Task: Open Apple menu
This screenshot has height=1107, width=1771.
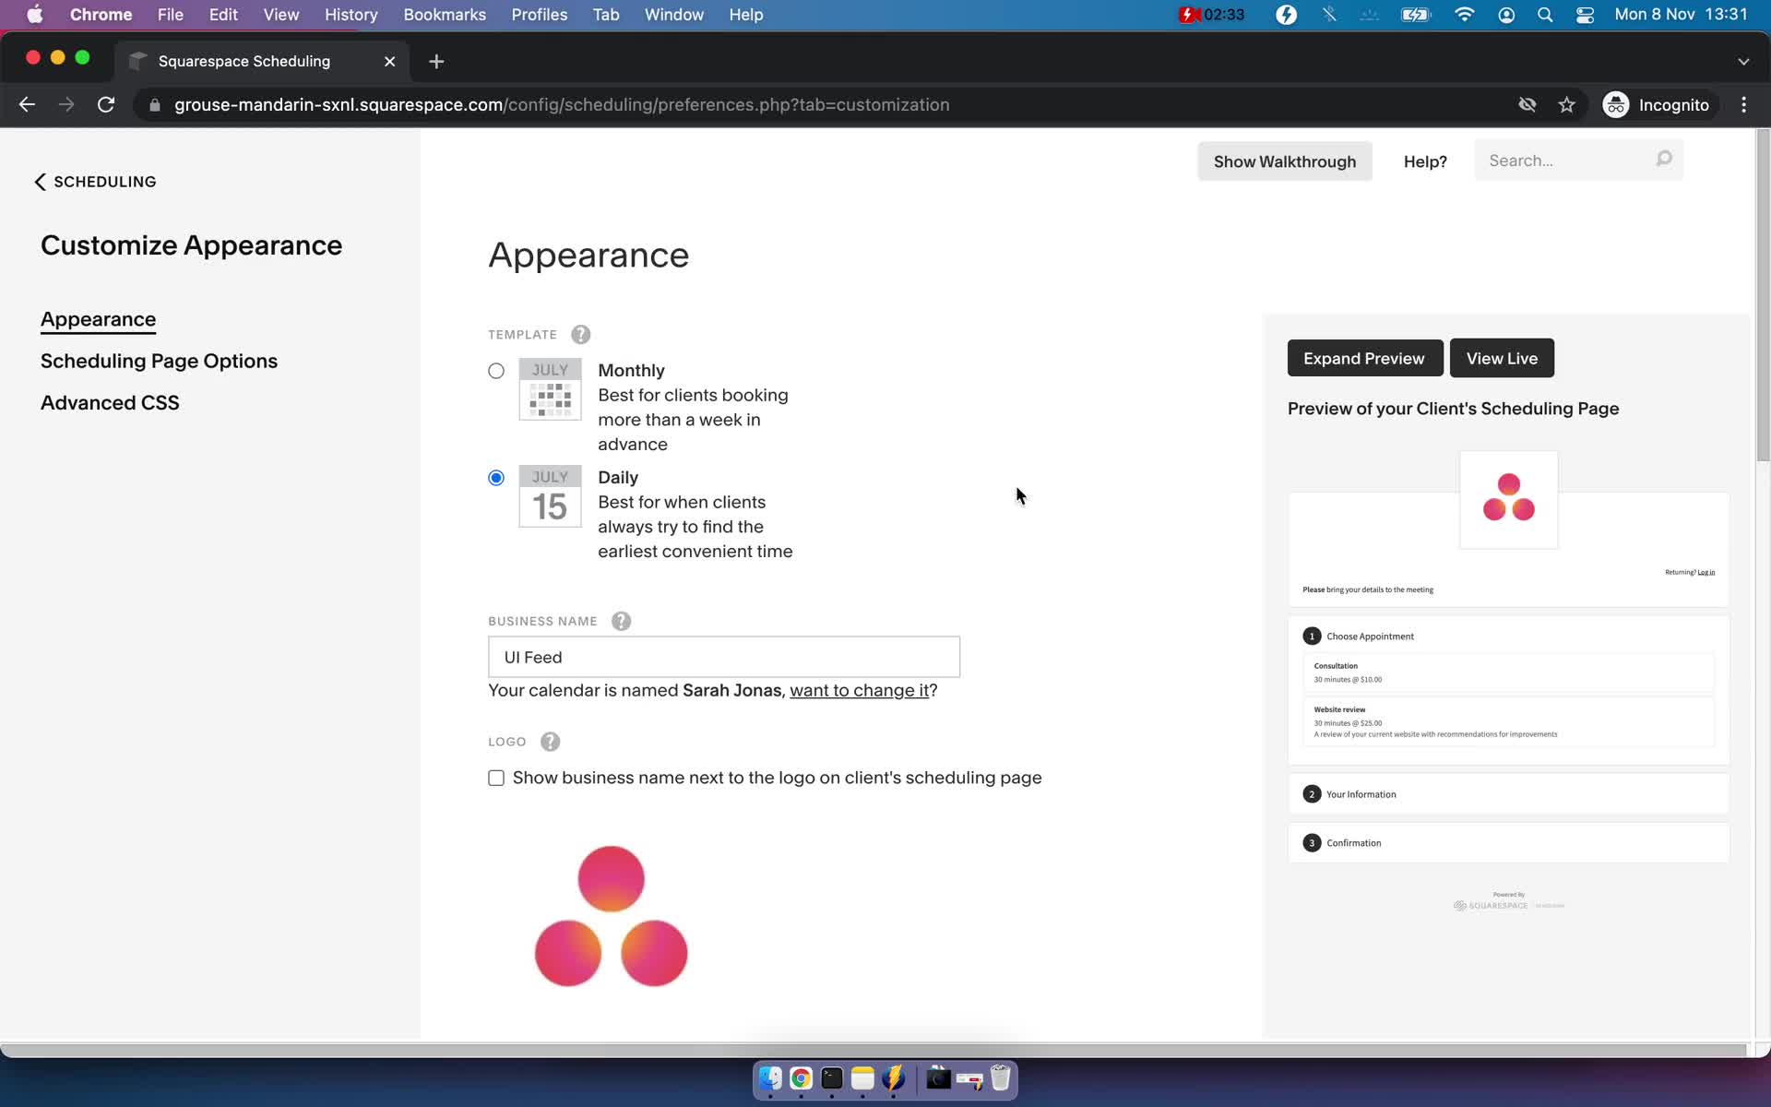Action: [x=34, y=15]
